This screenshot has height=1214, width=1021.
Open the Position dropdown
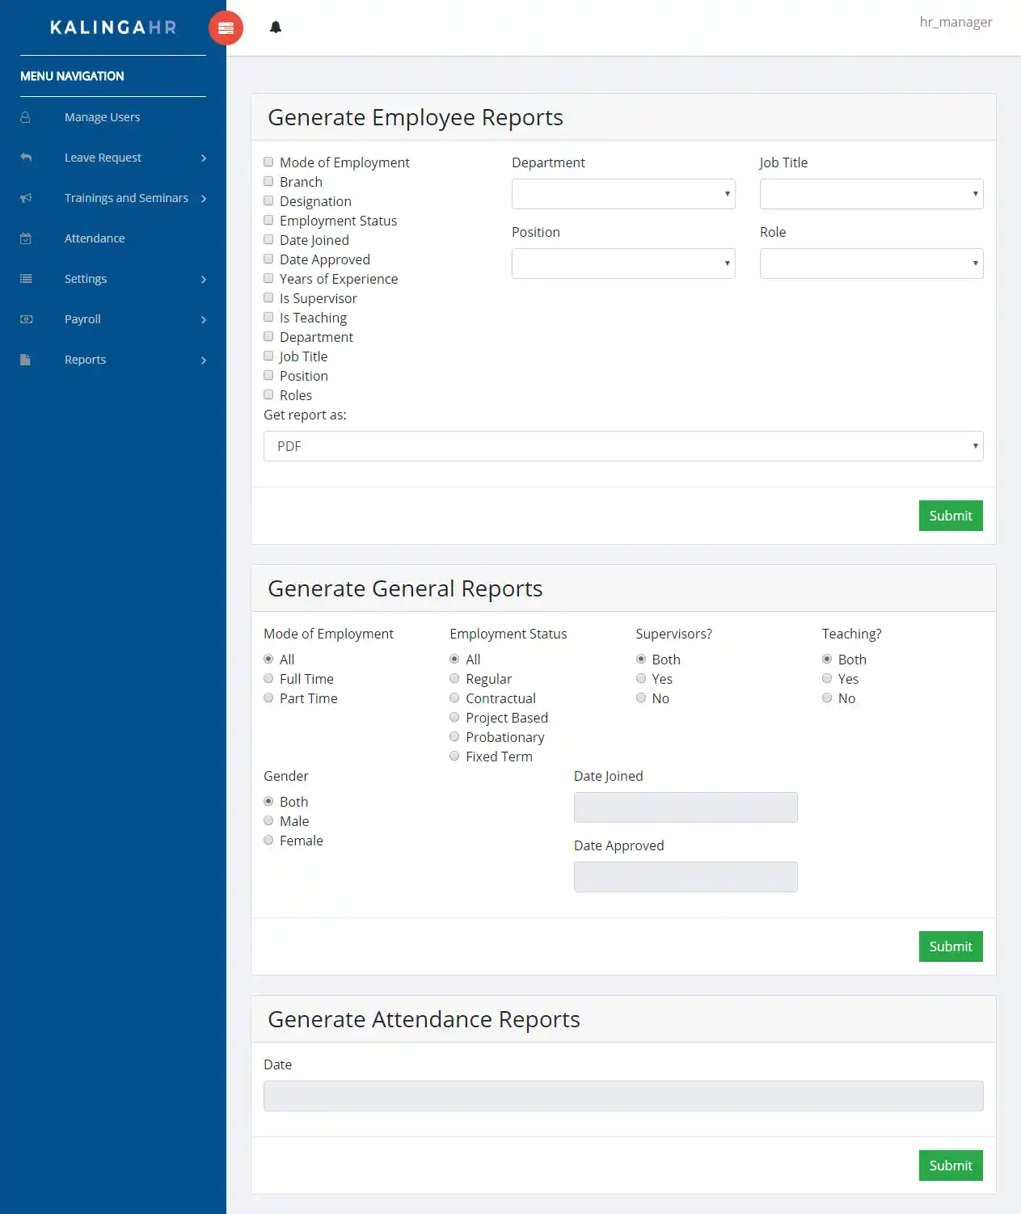pyautogui.click(x=623, y=263)
